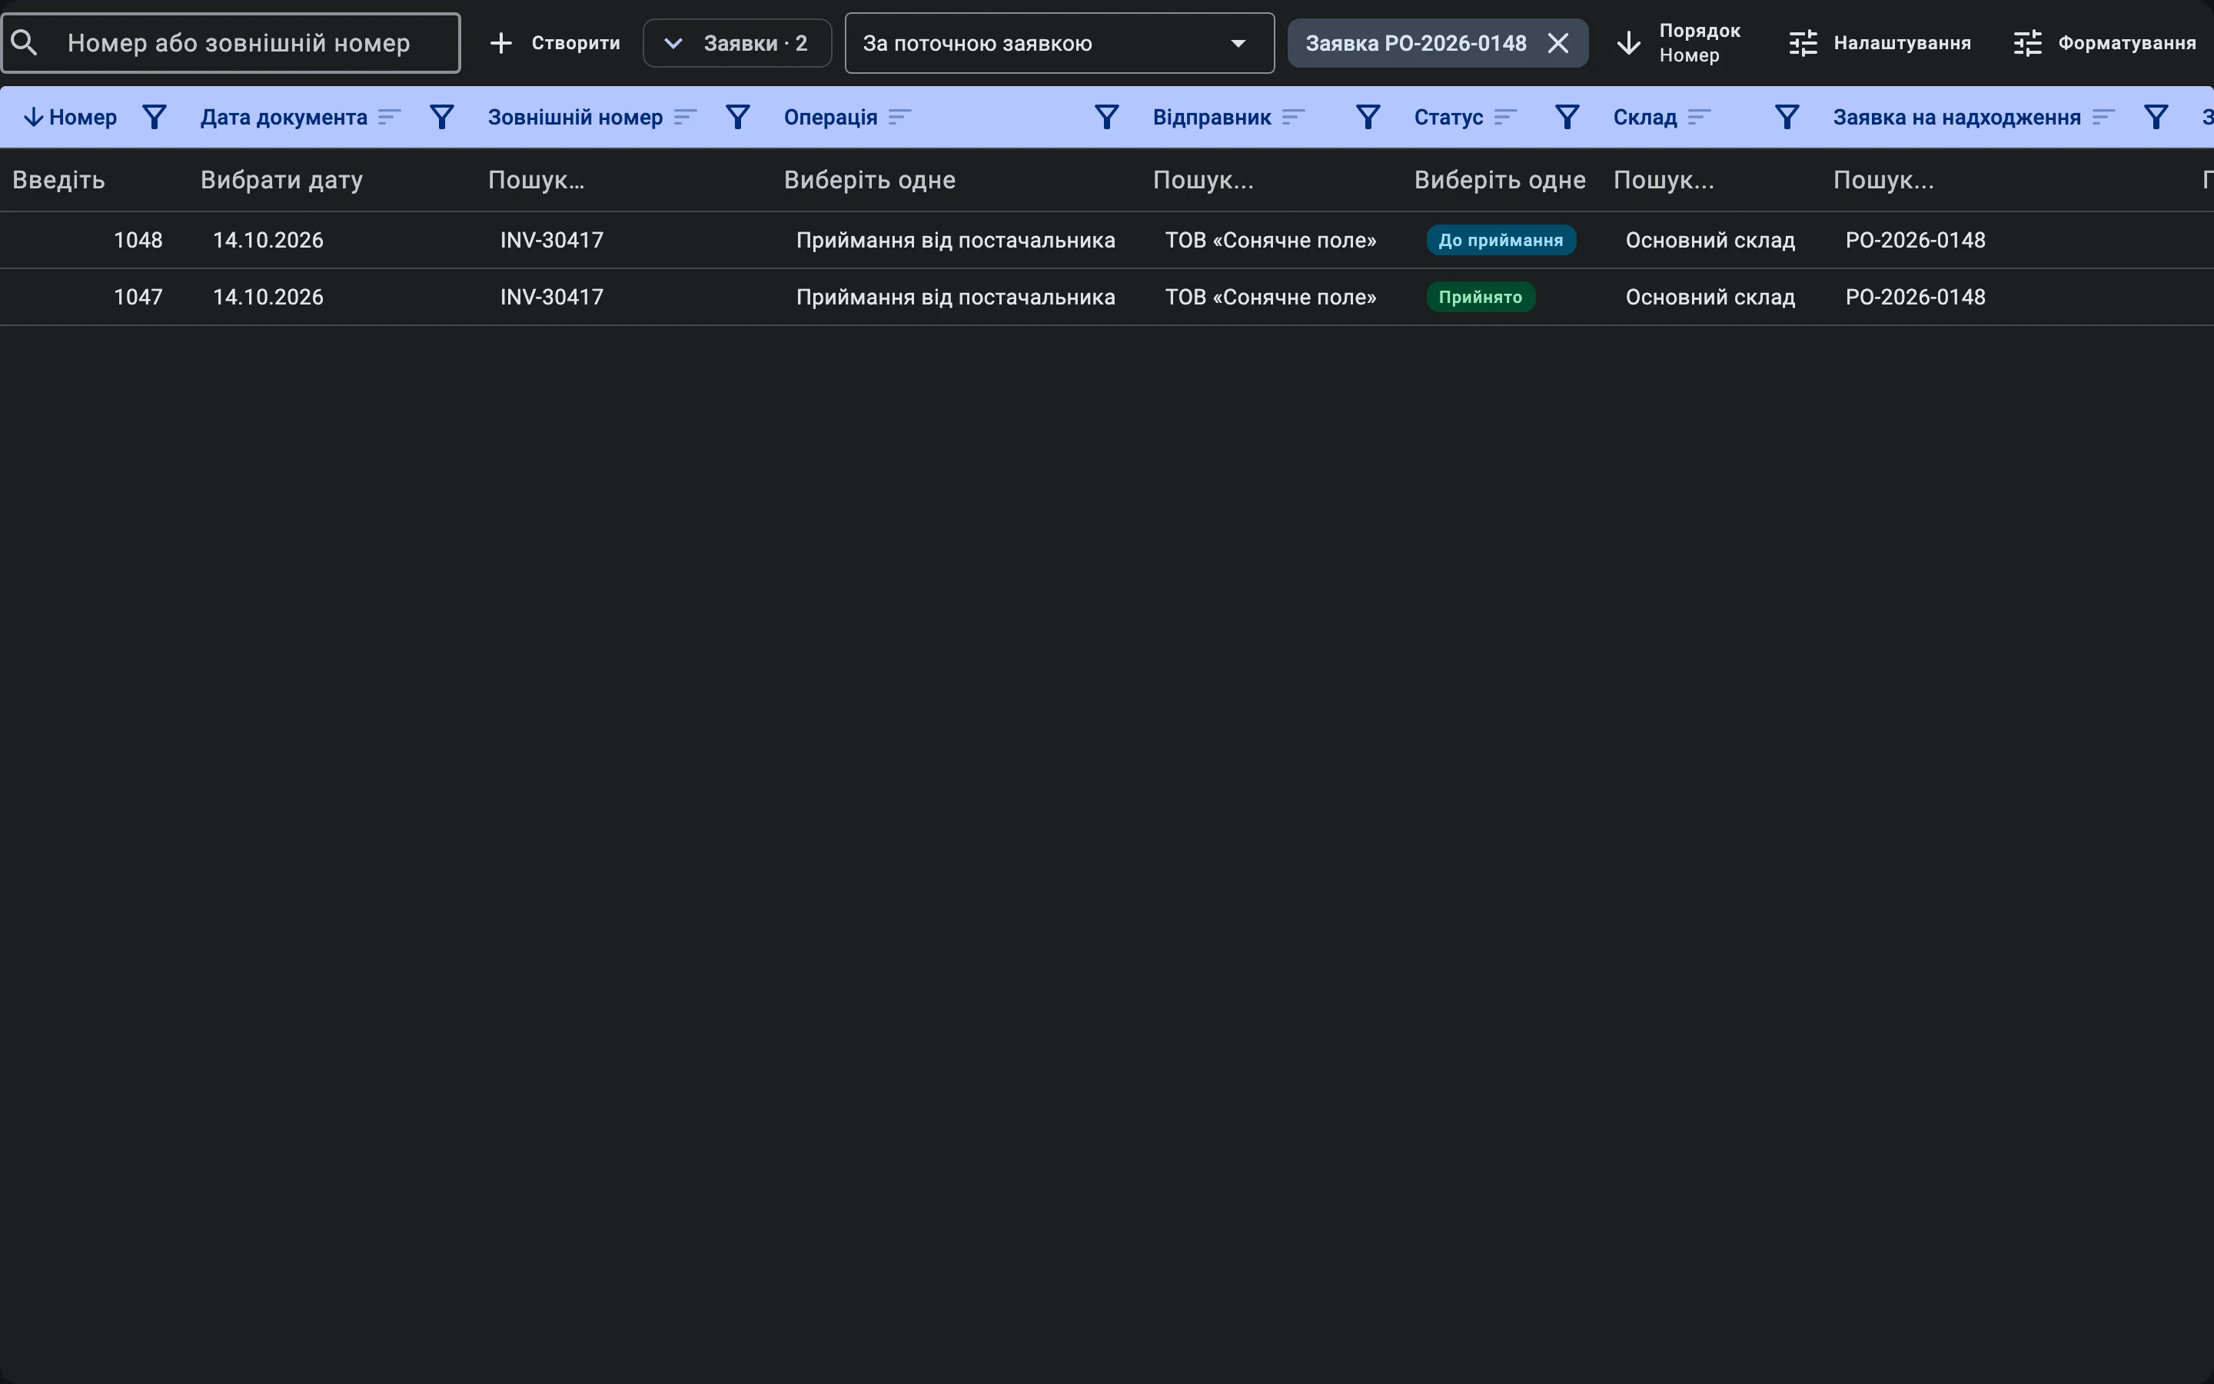Screen dimensions: 2214x1384
Task: Open the 'Виберіть одне' filter under Статус
Action: click(x=1501, y=181)
